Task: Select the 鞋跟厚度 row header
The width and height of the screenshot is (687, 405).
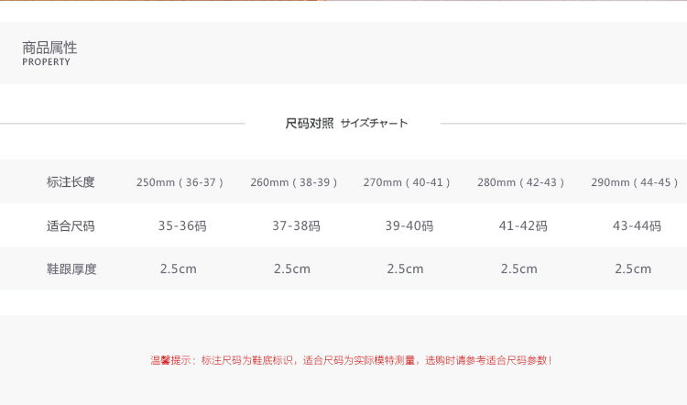Action: (71, 268)
